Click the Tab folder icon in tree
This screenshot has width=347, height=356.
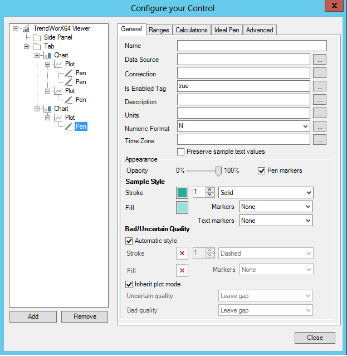pos(37,46)
